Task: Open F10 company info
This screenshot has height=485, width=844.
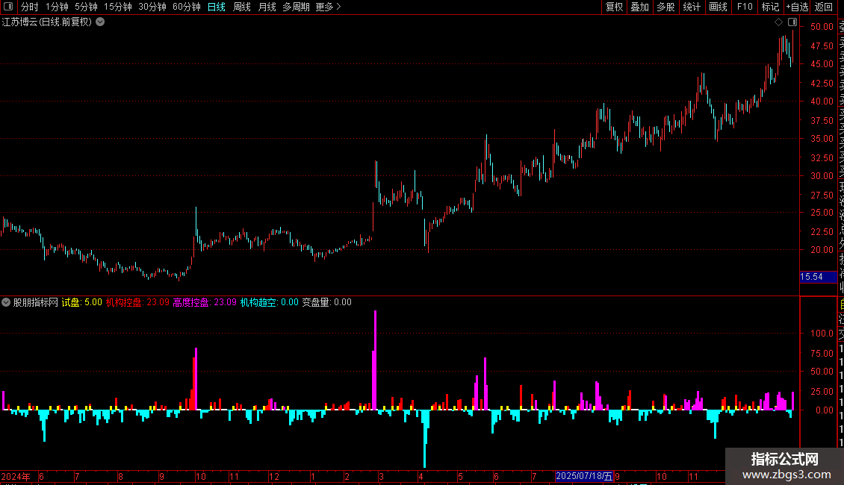Action: coord(745,7)
